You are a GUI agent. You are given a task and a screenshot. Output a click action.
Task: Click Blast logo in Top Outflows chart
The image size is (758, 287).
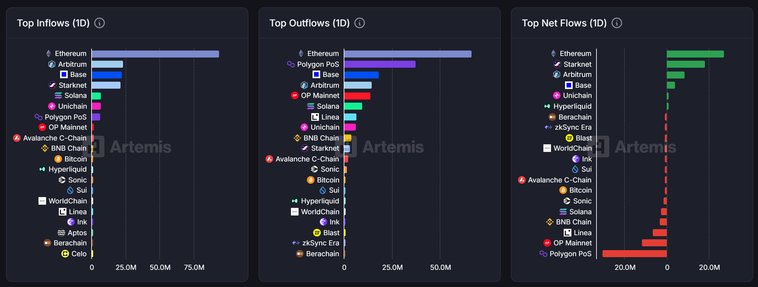317,233
